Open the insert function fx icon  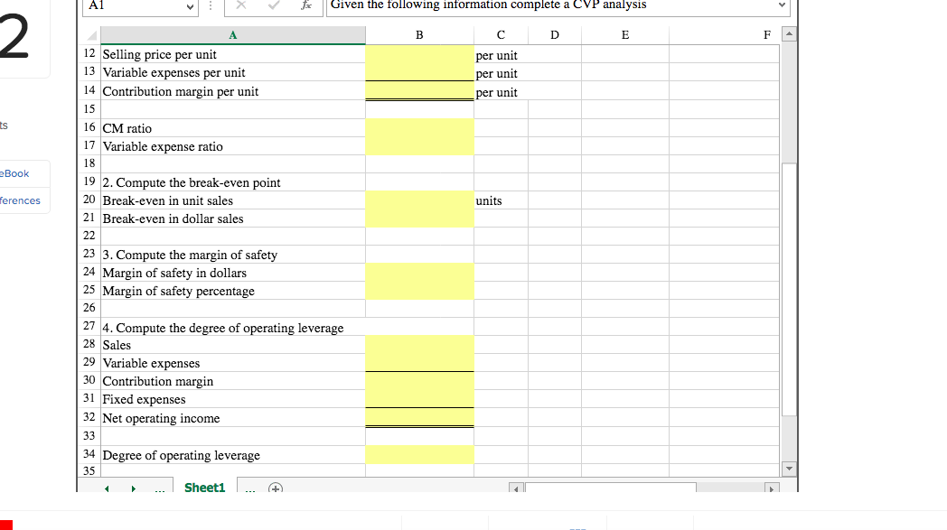(306, 5)
